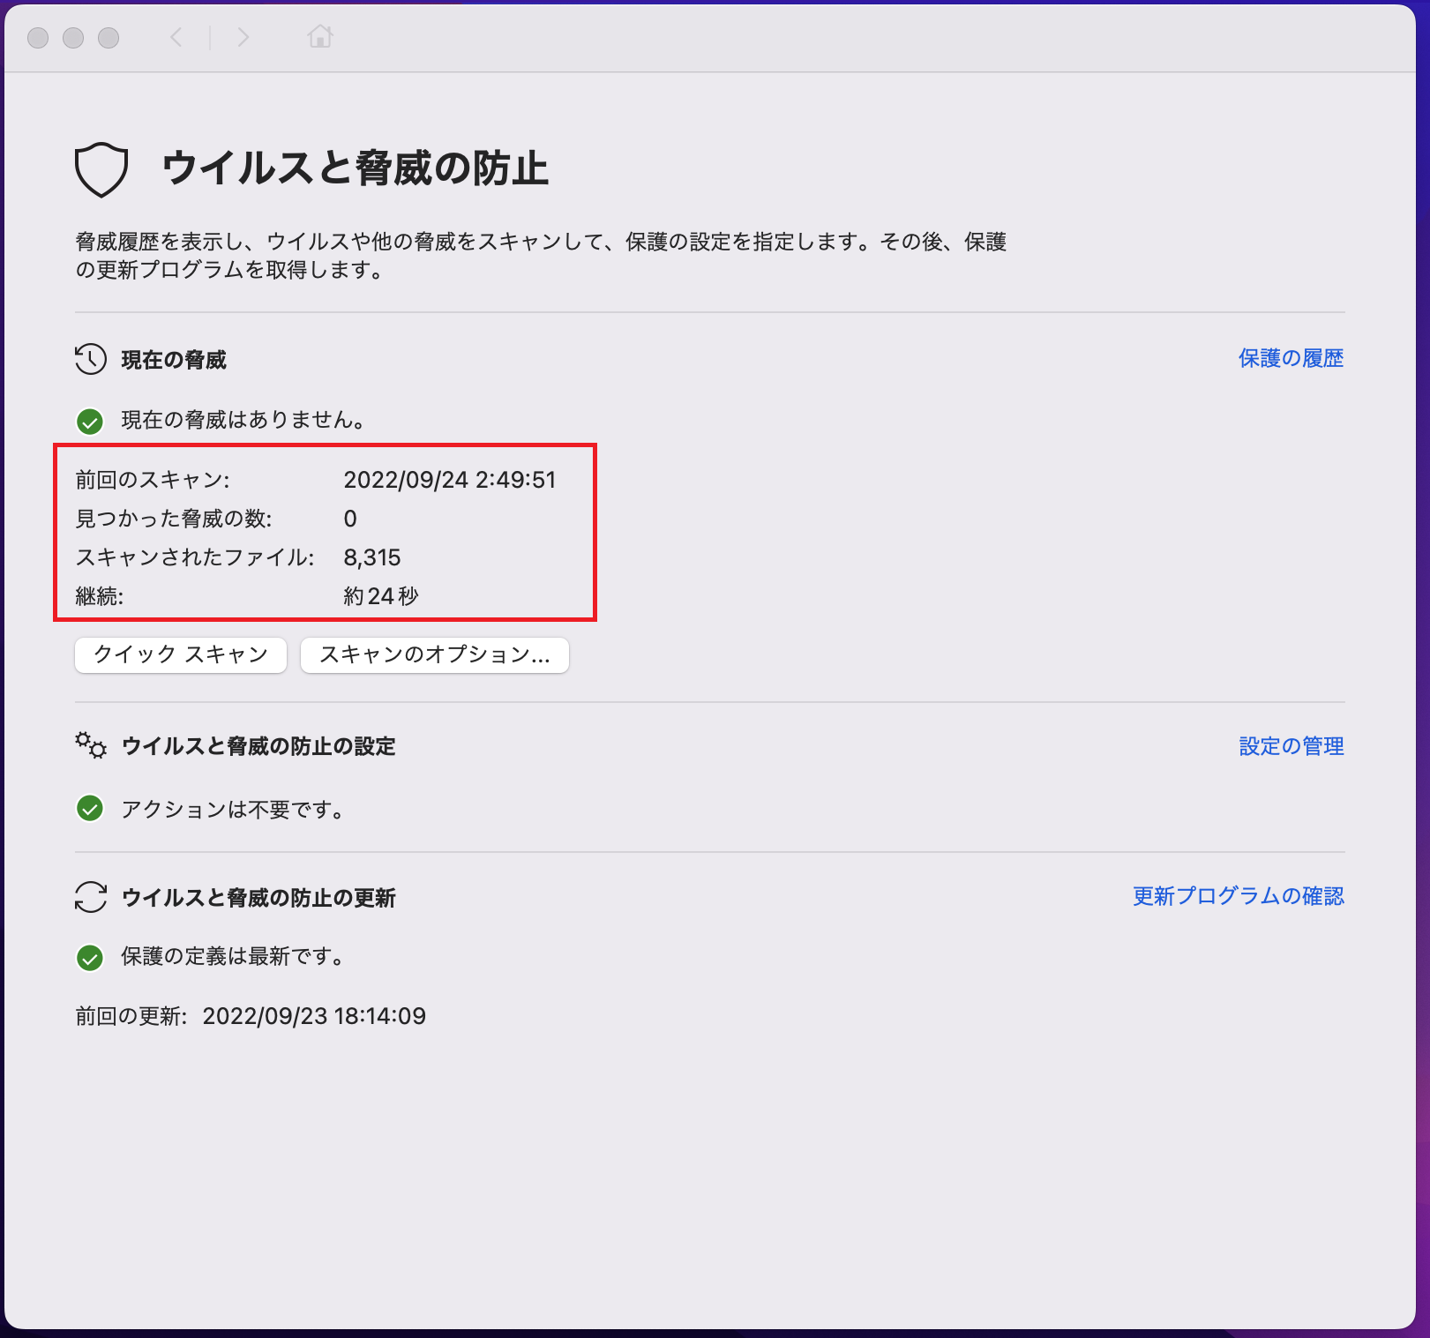Viewport: 1430px width, 1338px height.
Task: Open スキャンのオプション… button
Action: (x=435, y=655)
